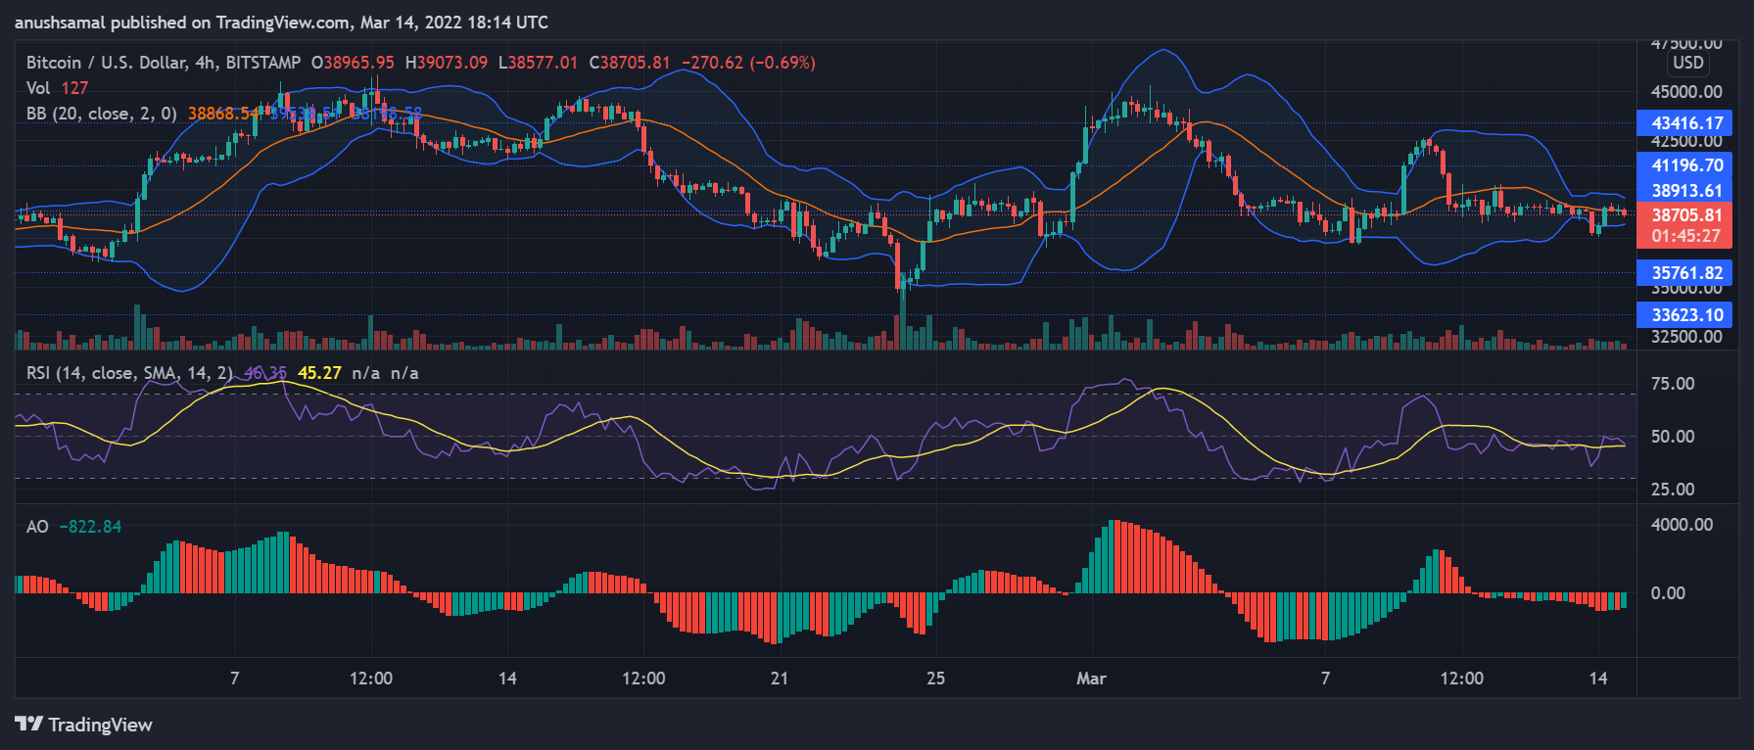Open the USD currency selector on price axis

click(x=1687, y=63)
